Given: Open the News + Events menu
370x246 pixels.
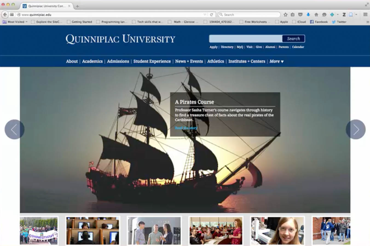Looking at the screenshot, I should pyautogui.click(x=189, y=61).
